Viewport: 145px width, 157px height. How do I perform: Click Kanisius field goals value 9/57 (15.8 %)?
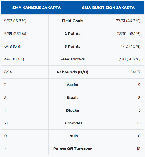[15, 21]
